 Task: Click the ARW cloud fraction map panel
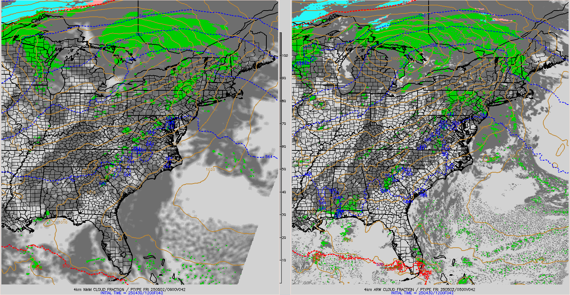[430, 142]
